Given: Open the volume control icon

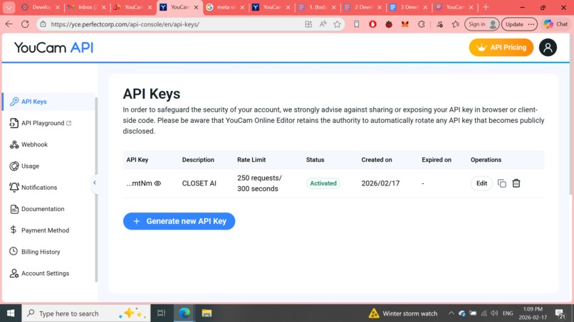Looking at the screenshot, I should [494, 313].
